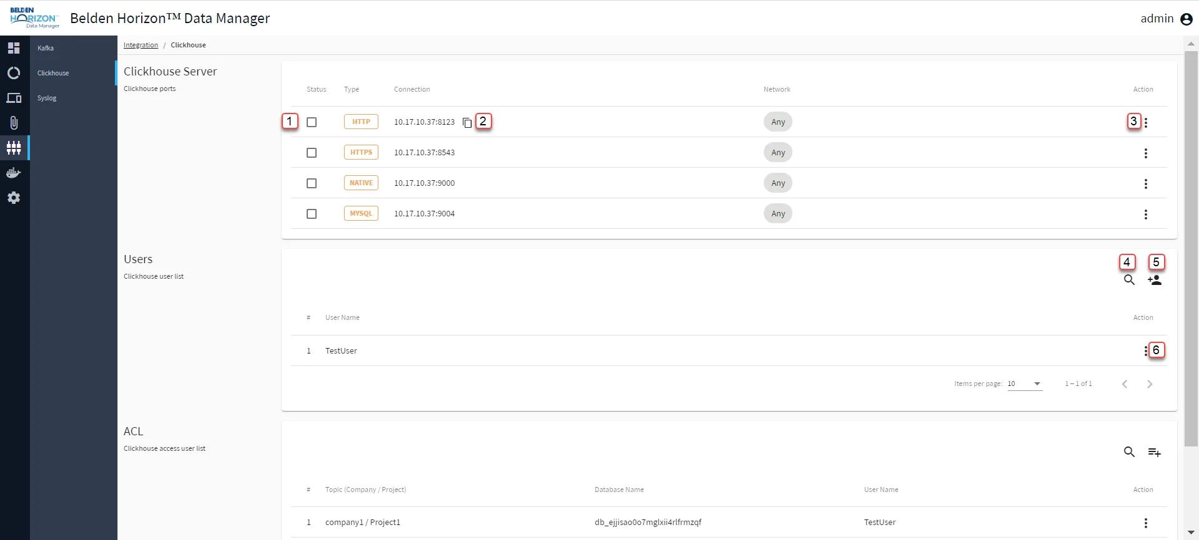
Task: Click the MYSQL type badge
Action: [361, 213]
